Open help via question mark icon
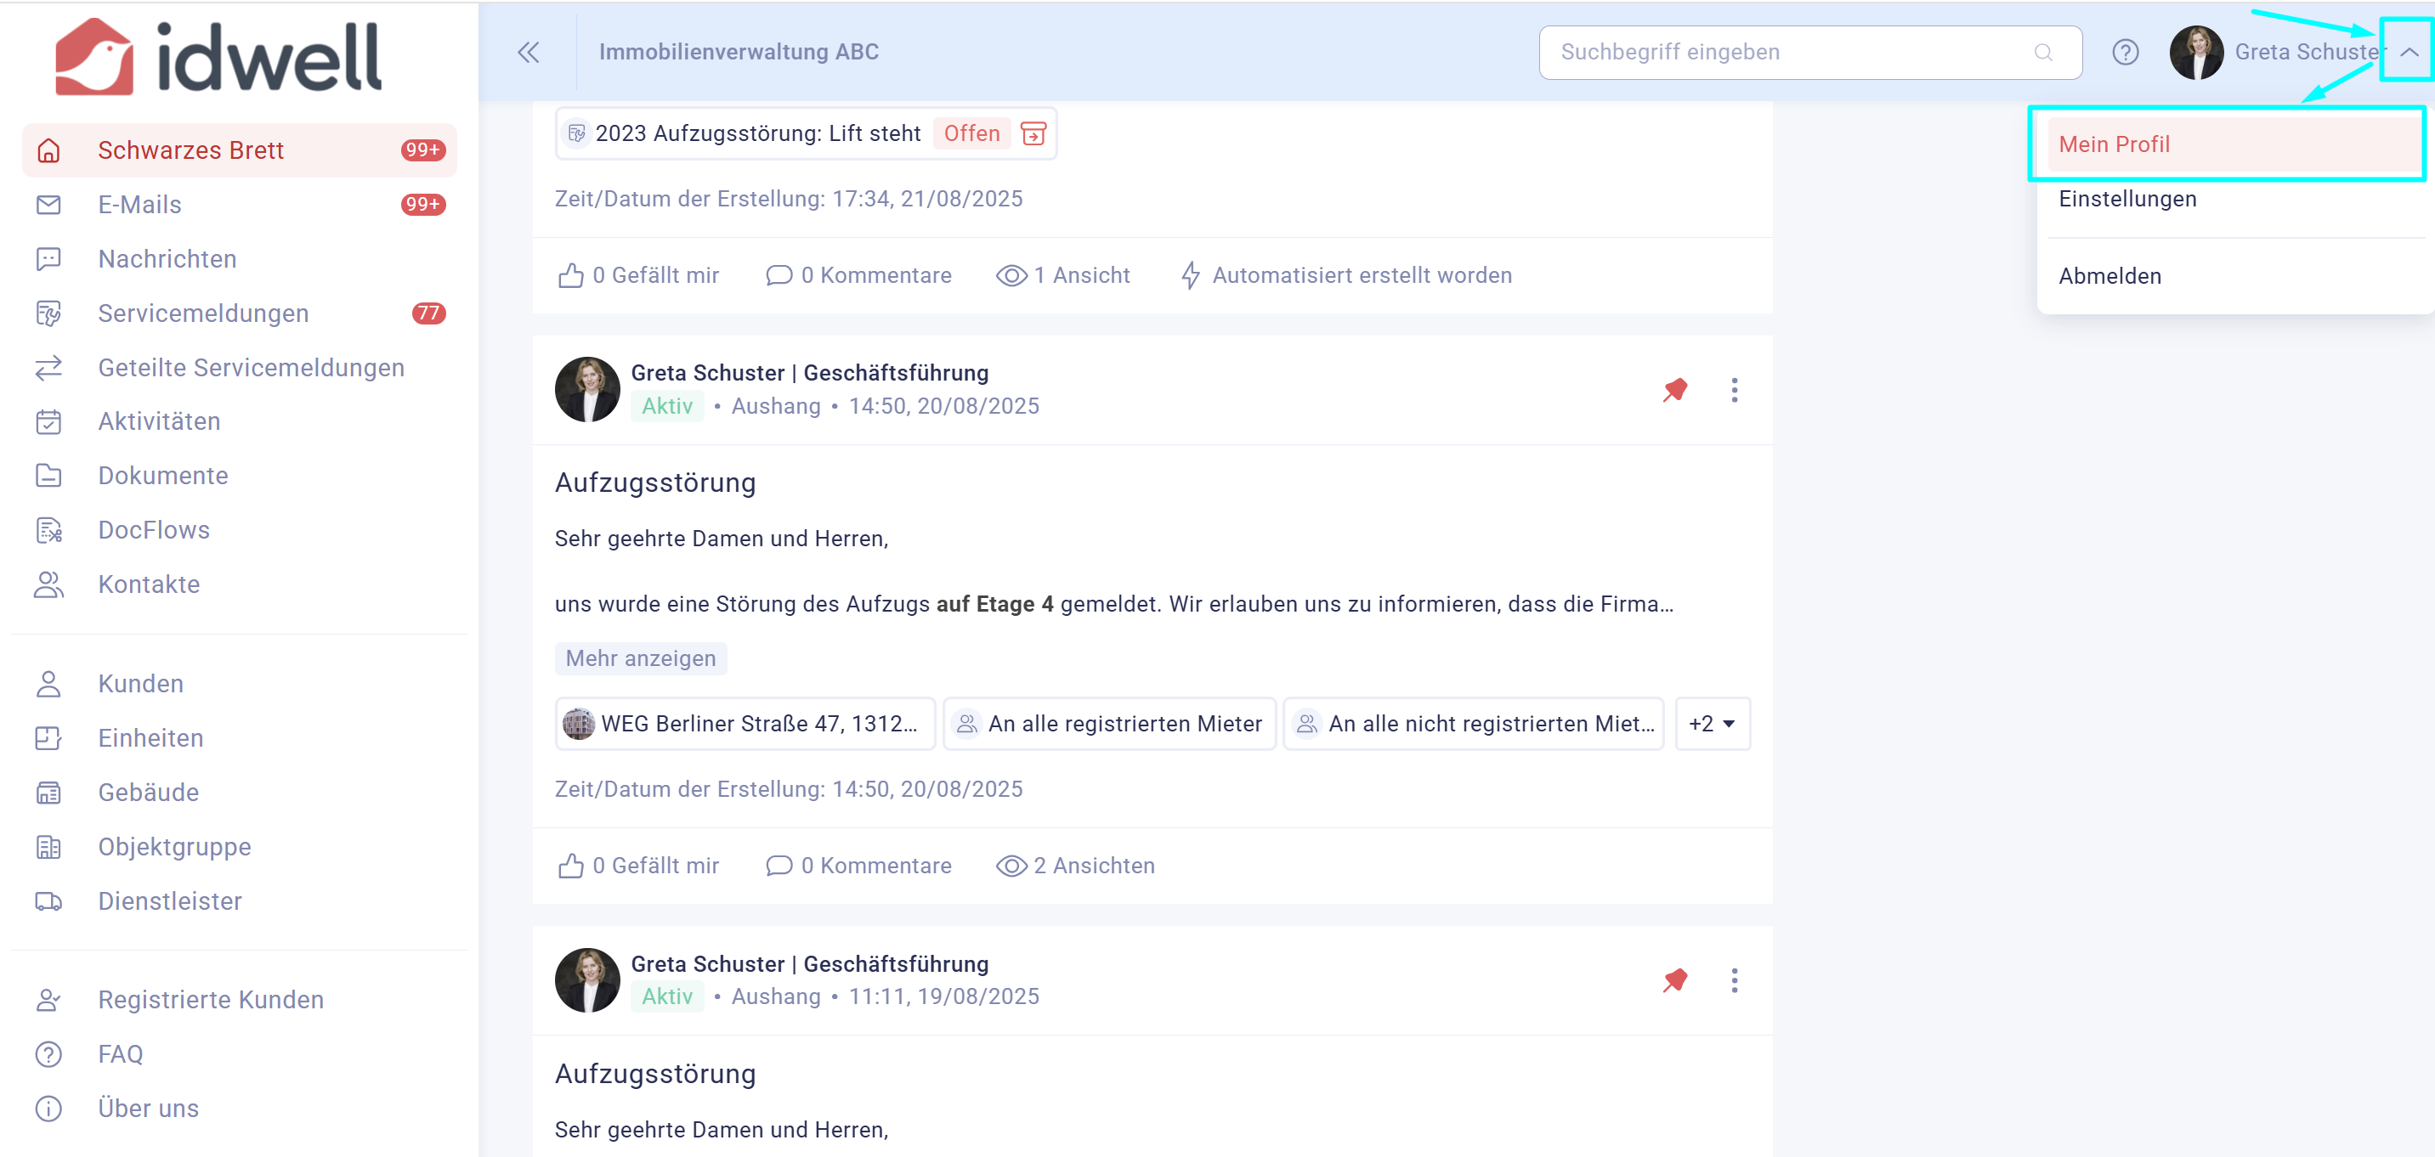The height and width of the screenshot is (1157, 2435). pyautogui.click(x=2125, y=52)
